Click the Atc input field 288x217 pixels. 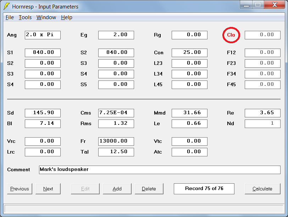[189, 152]
